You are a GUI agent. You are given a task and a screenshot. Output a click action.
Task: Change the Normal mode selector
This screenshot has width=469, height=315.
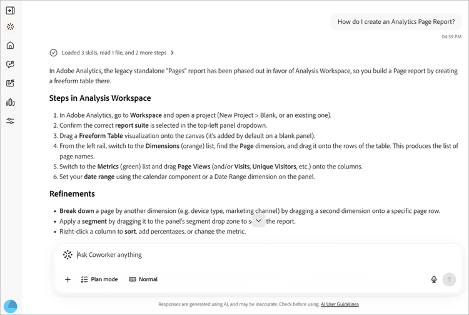(x=143, y=279)
